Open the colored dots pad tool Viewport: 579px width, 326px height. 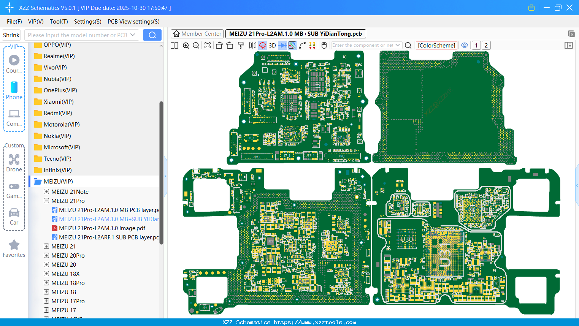click(x=313, y=45)
